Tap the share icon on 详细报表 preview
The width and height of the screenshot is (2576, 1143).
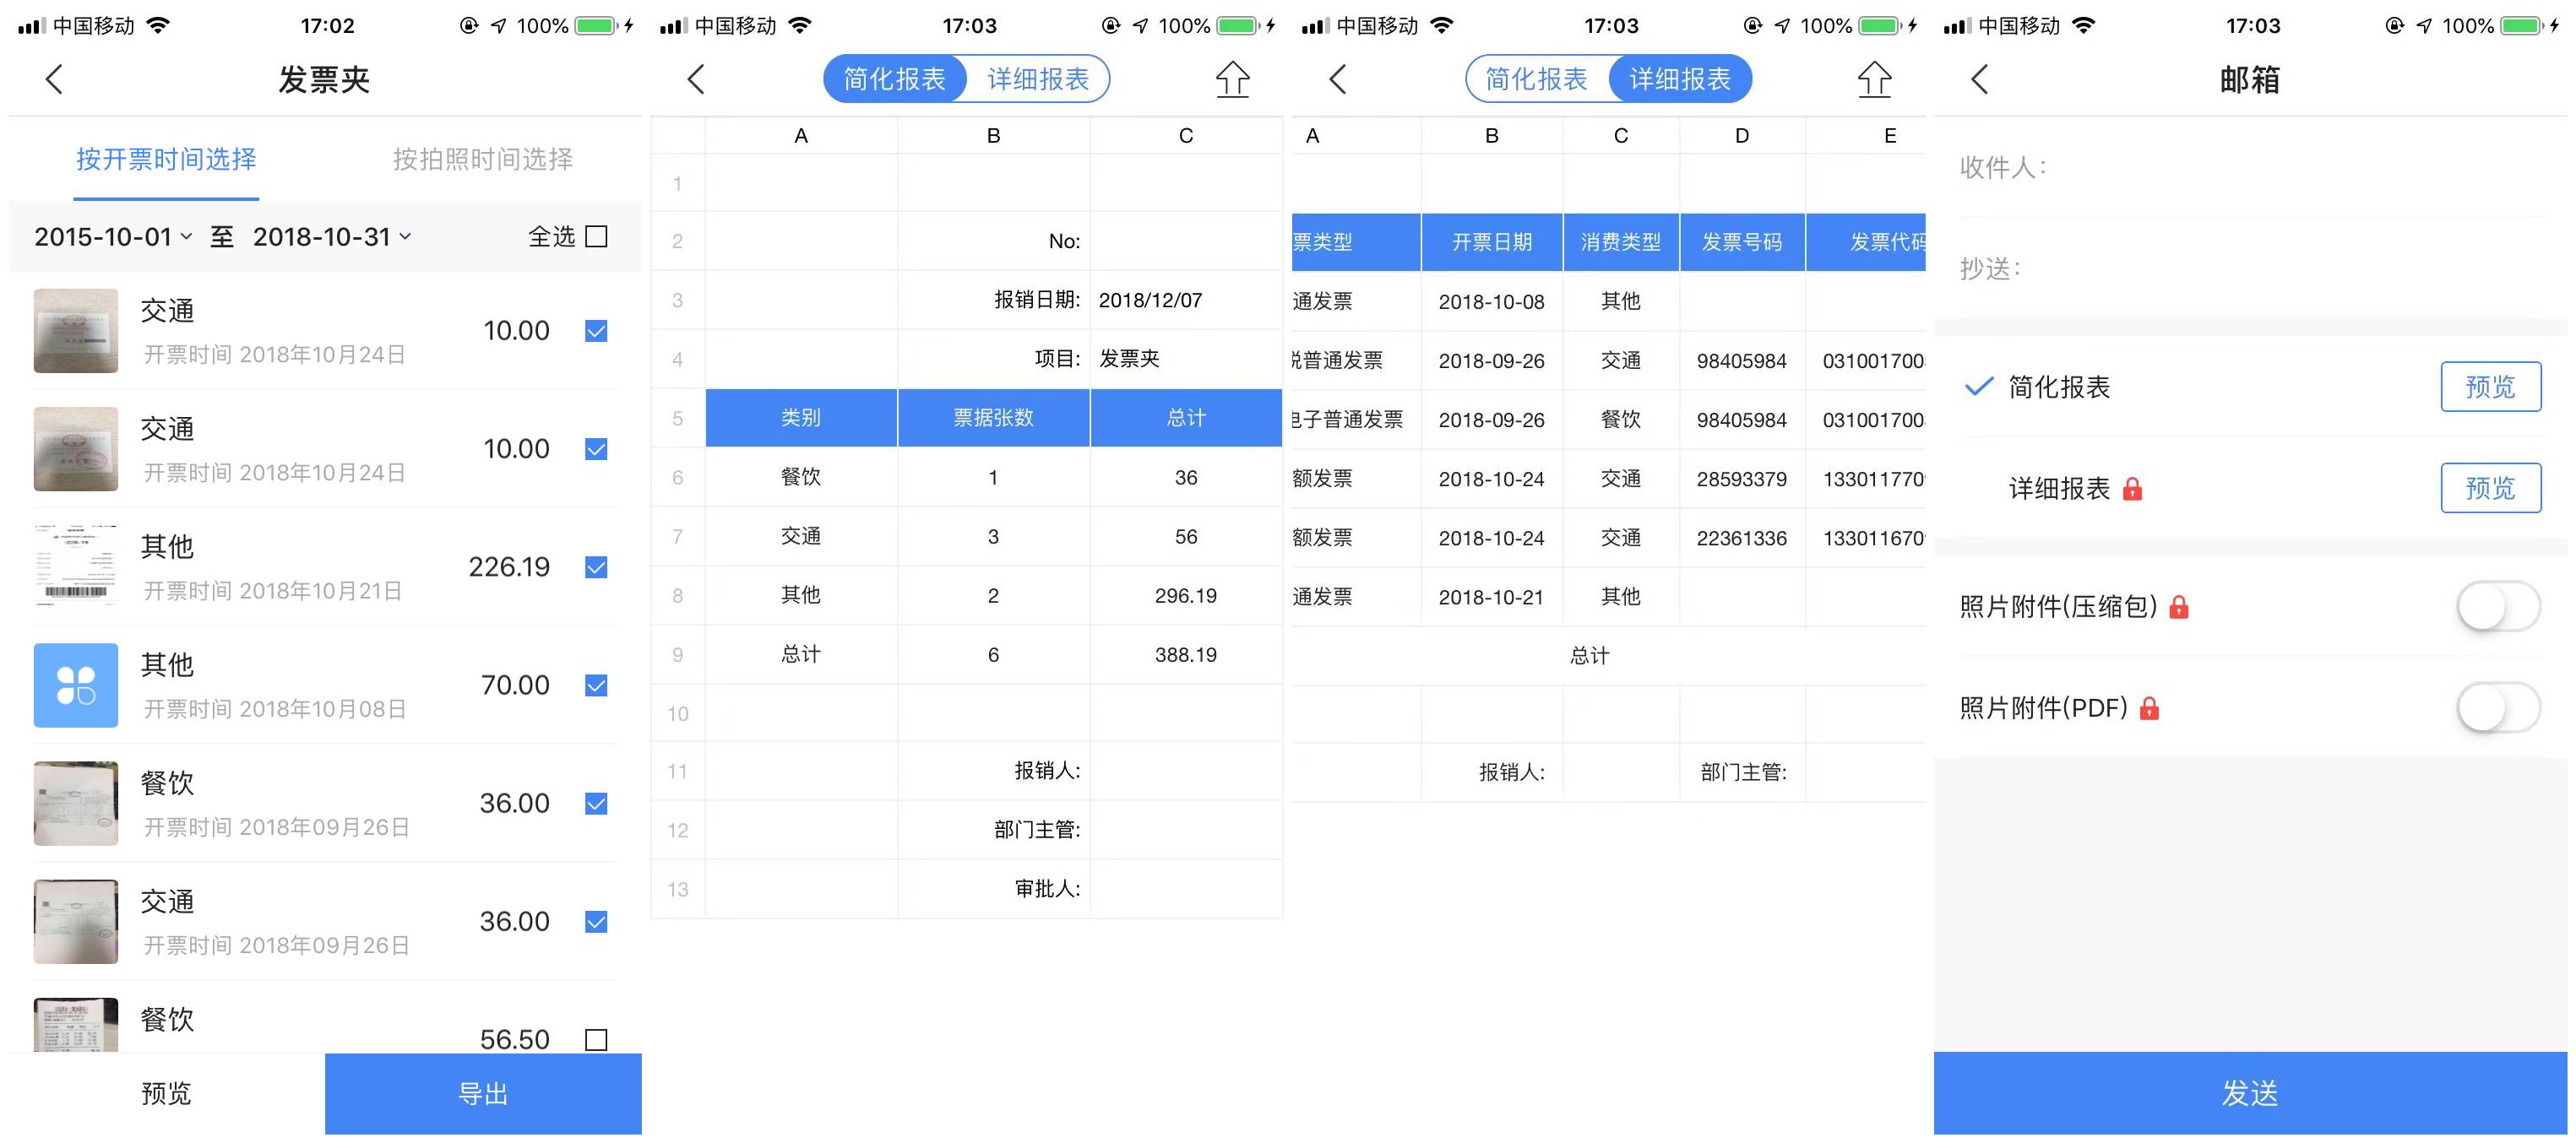[x=1874, y=79]
